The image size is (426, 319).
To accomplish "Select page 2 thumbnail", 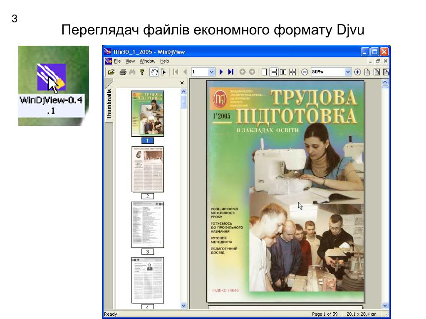I will coord(148,169).
